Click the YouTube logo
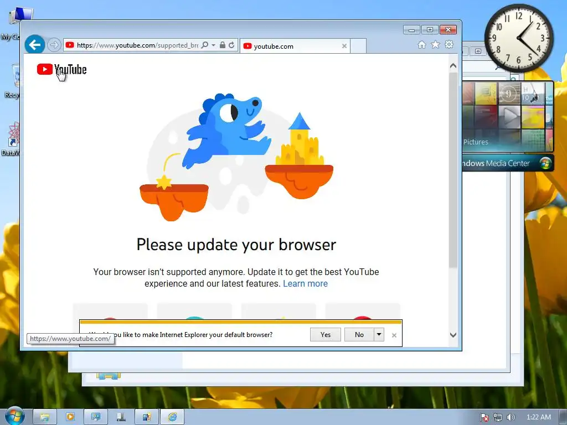Image resolution: width=567 pixels, height=425 pixels. 62,69
